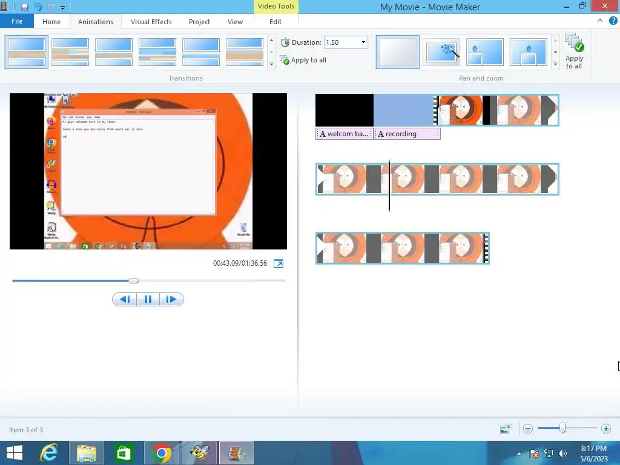The width and height of the screenshot is (620, 465).
Task: Select the second row video clip
Action: (437, 179)
